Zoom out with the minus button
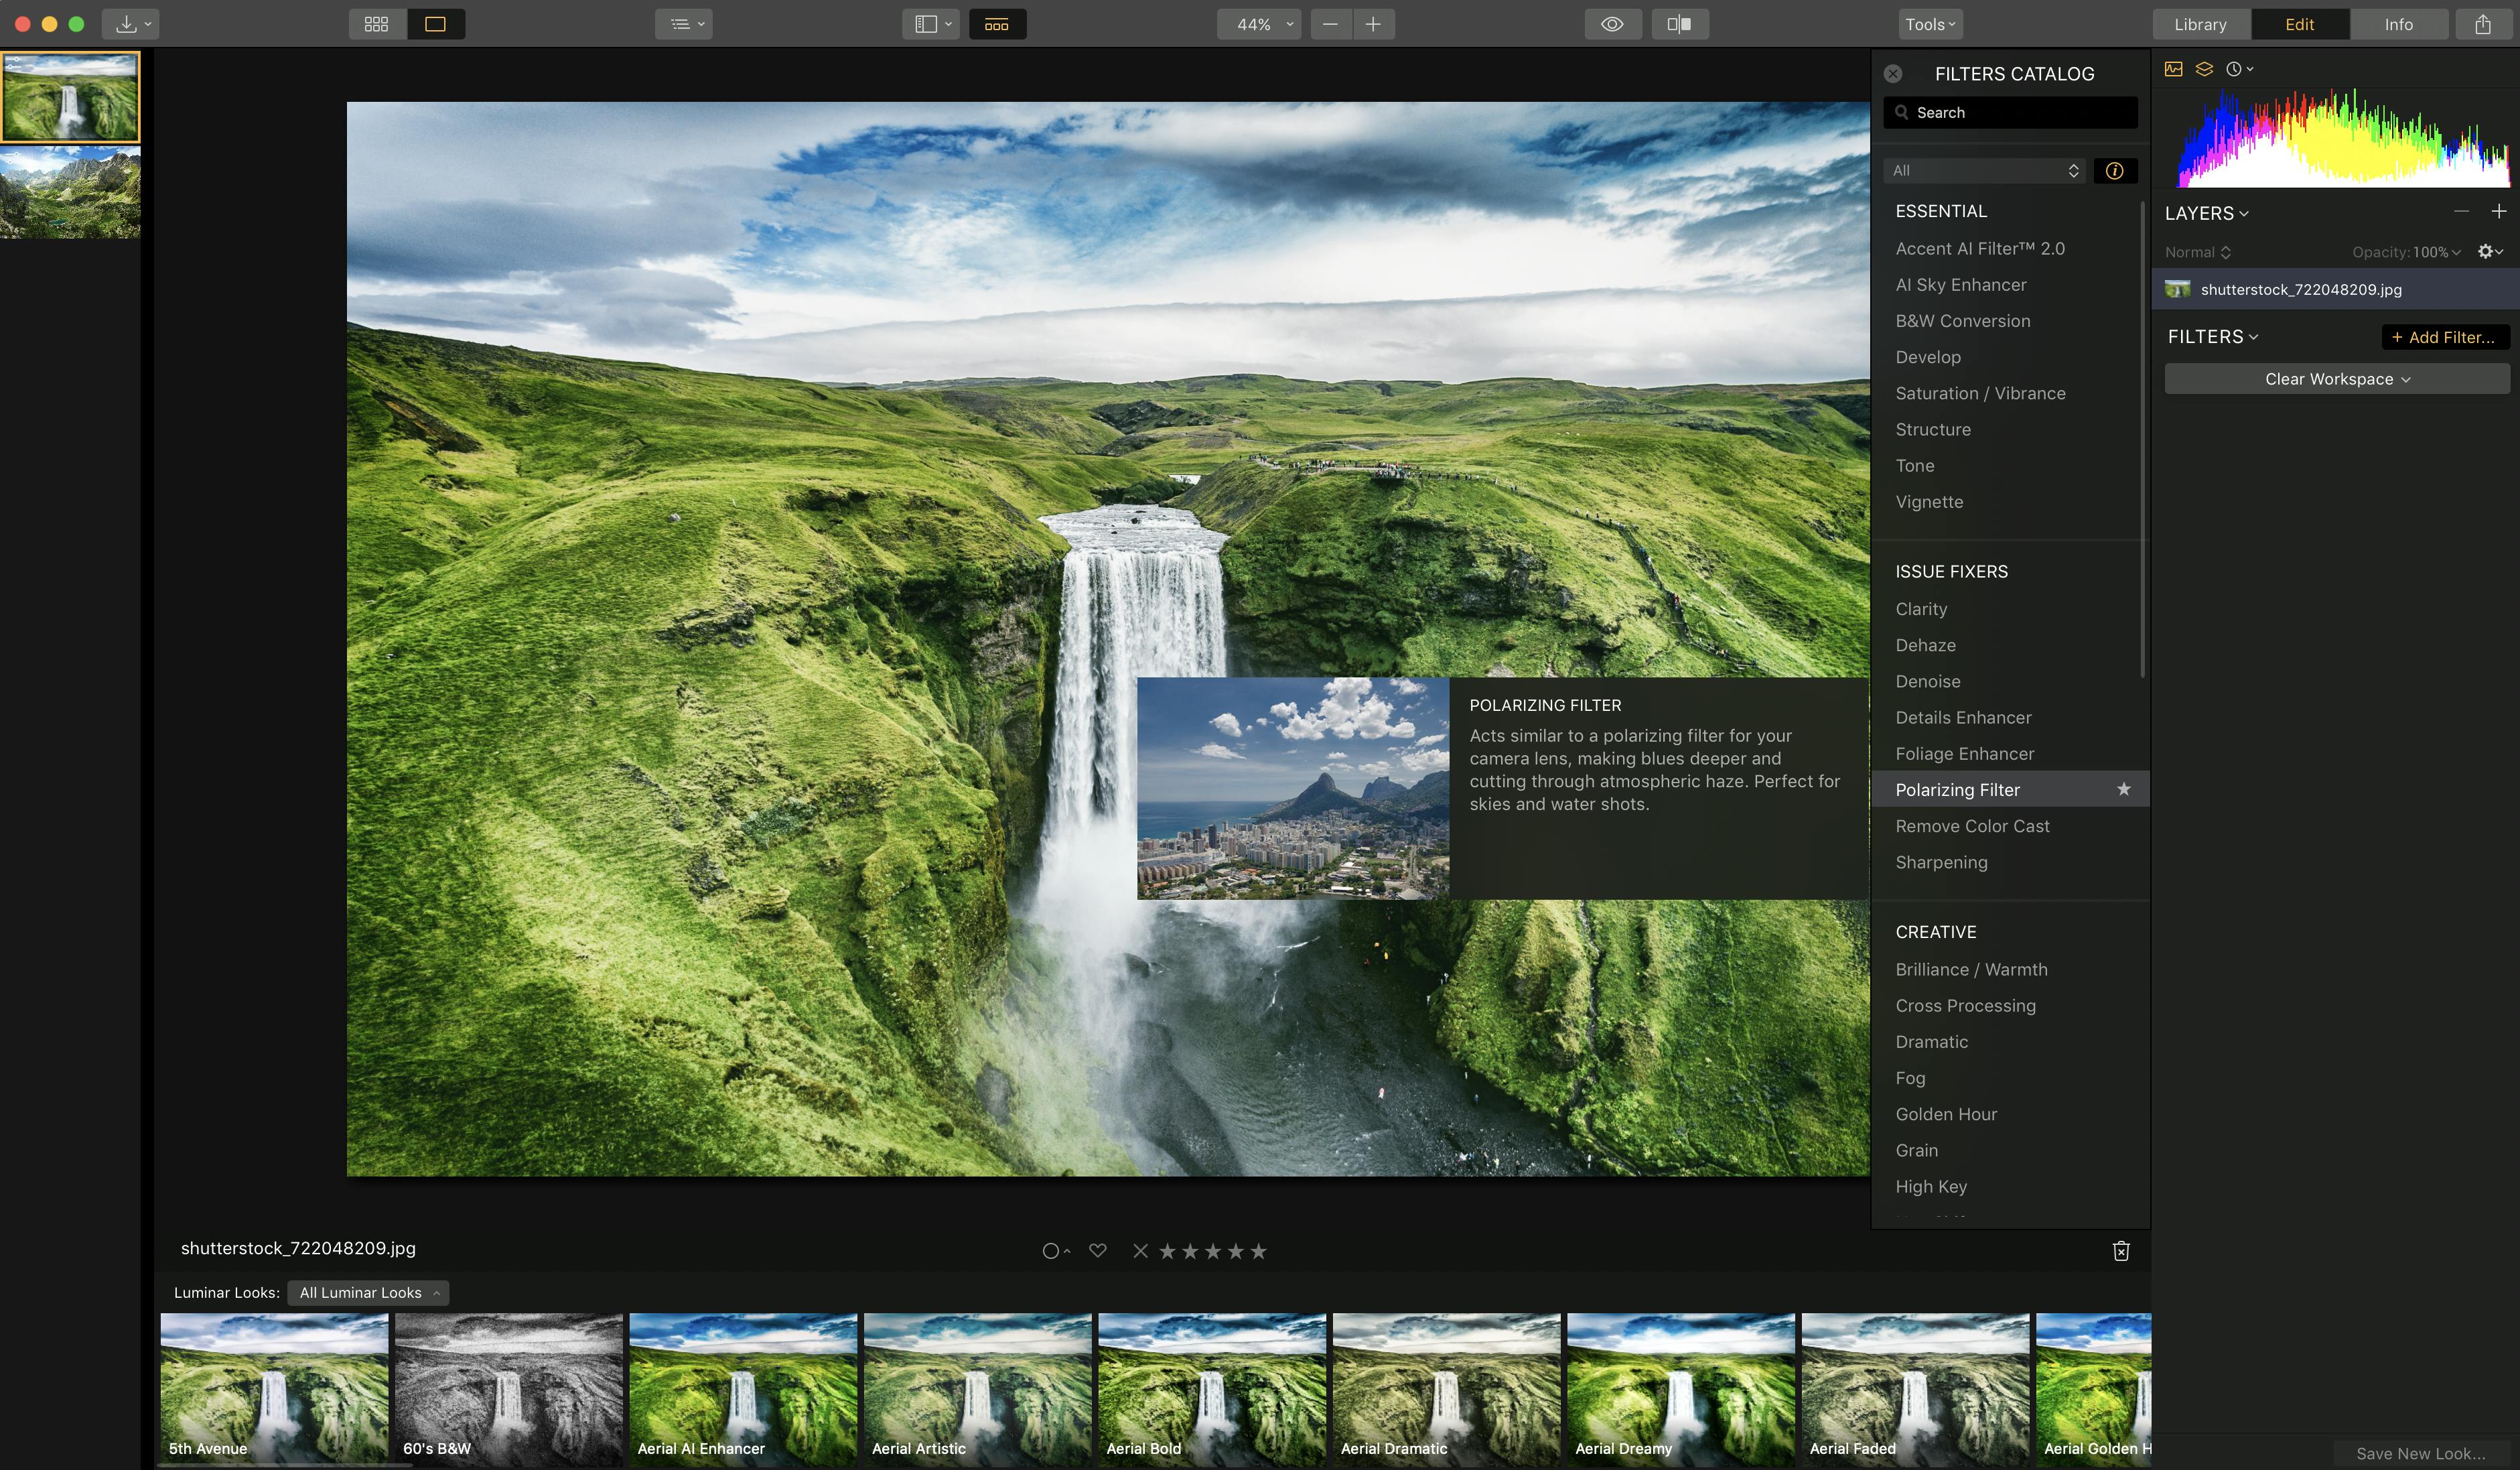2520x1470 pixels. pos(1330,24)
